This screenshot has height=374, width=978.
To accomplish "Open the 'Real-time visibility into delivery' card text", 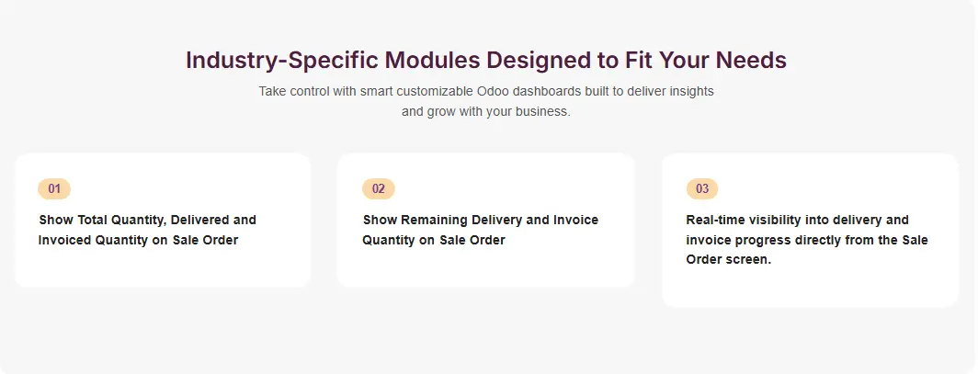I will [797, 221].
